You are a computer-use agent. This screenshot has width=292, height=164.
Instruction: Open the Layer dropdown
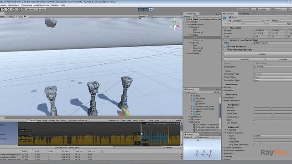[x=281, y=20]
